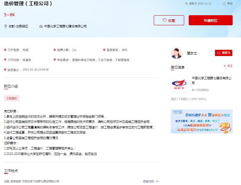Click the 知行圆梦会员 promotional banner
The image size is (241, 185).
[x=202, y=121]
